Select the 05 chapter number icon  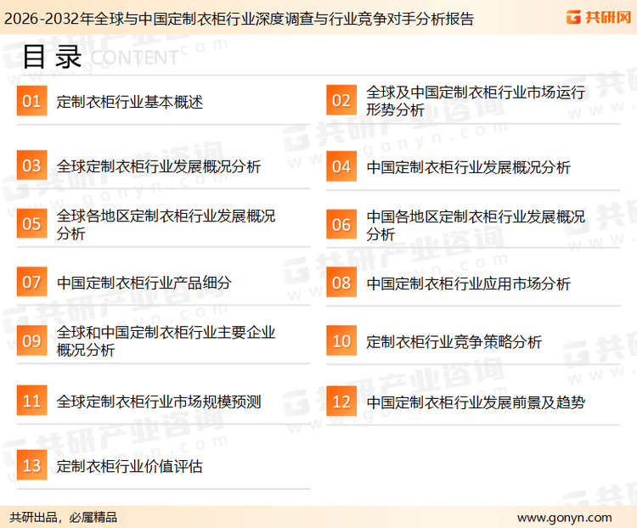click(31, 224)
